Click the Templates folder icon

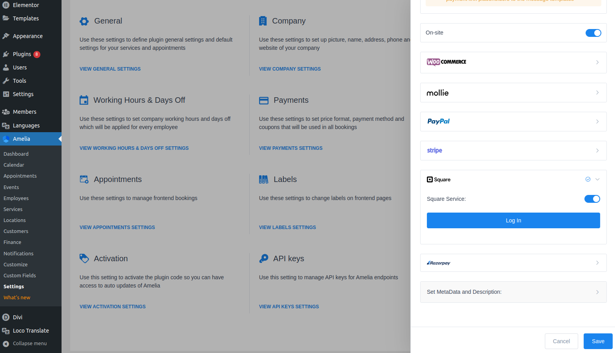(6, 18)
